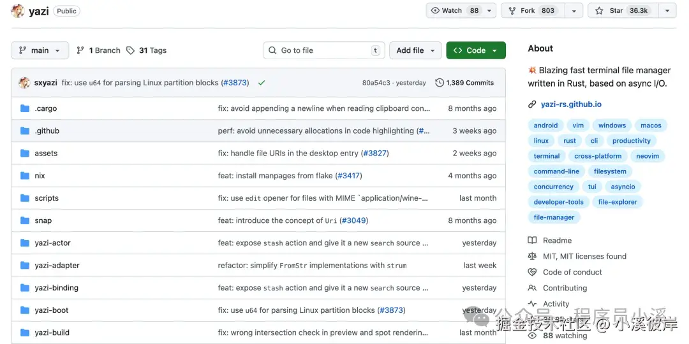Select the macos topic tag

pos(651,125)
